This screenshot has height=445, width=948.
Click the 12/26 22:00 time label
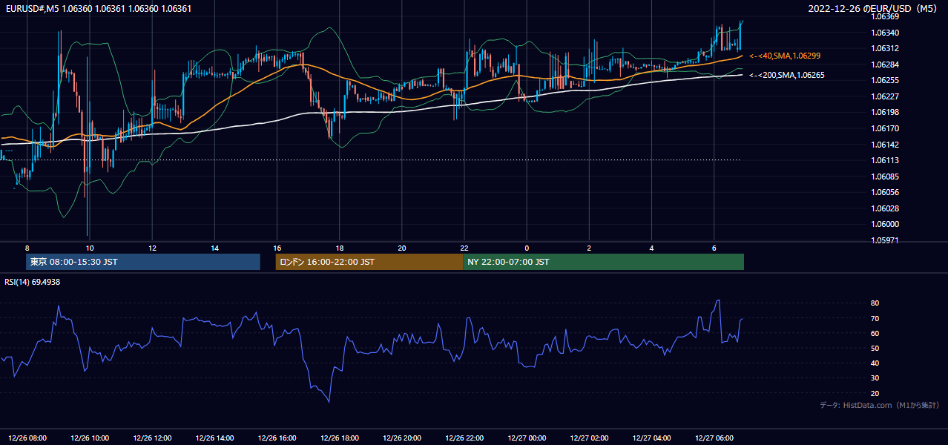pyautogui.click(x=464, y=438)
